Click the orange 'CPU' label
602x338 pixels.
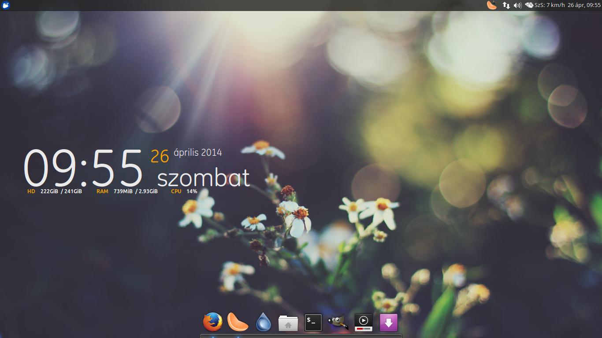[x=176, y=191]
